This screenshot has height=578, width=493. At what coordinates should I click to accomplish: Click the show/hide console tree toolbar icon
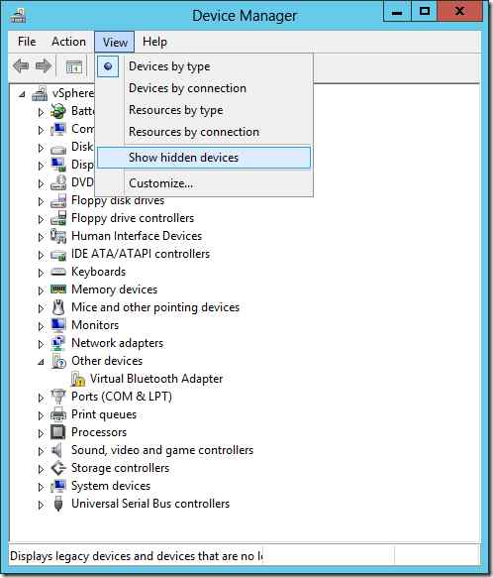(73, 66)
